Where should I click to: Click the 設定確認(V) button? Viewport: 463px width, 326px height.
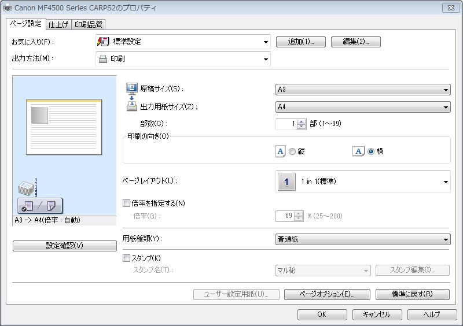pos(65,246)
